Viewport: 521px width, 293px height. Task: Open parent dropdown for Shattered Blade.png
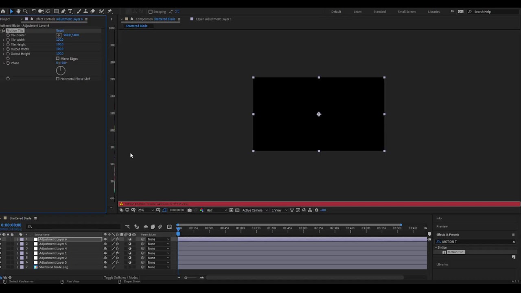(158, 267)
